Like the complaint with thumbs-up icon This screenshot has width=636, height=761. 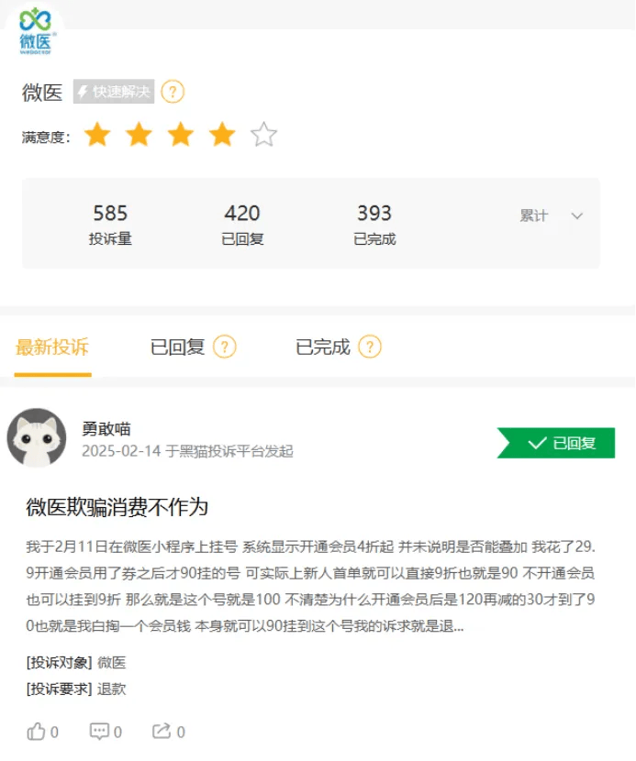[36, 731]
